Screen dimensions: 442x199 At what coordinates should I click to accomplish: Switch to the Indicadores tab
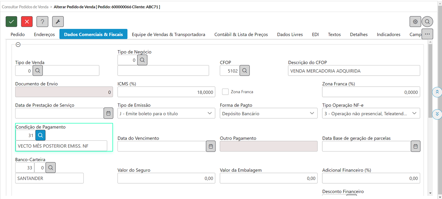(x=389, y=34)
